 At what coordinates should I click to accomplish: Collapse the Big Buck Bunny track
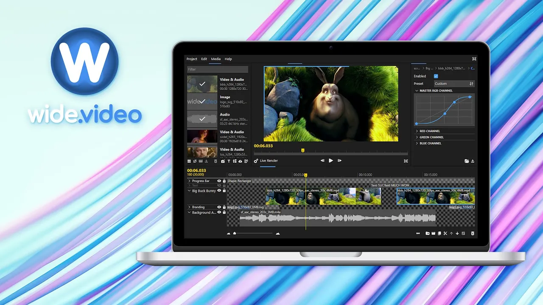(x=189, y=191)
